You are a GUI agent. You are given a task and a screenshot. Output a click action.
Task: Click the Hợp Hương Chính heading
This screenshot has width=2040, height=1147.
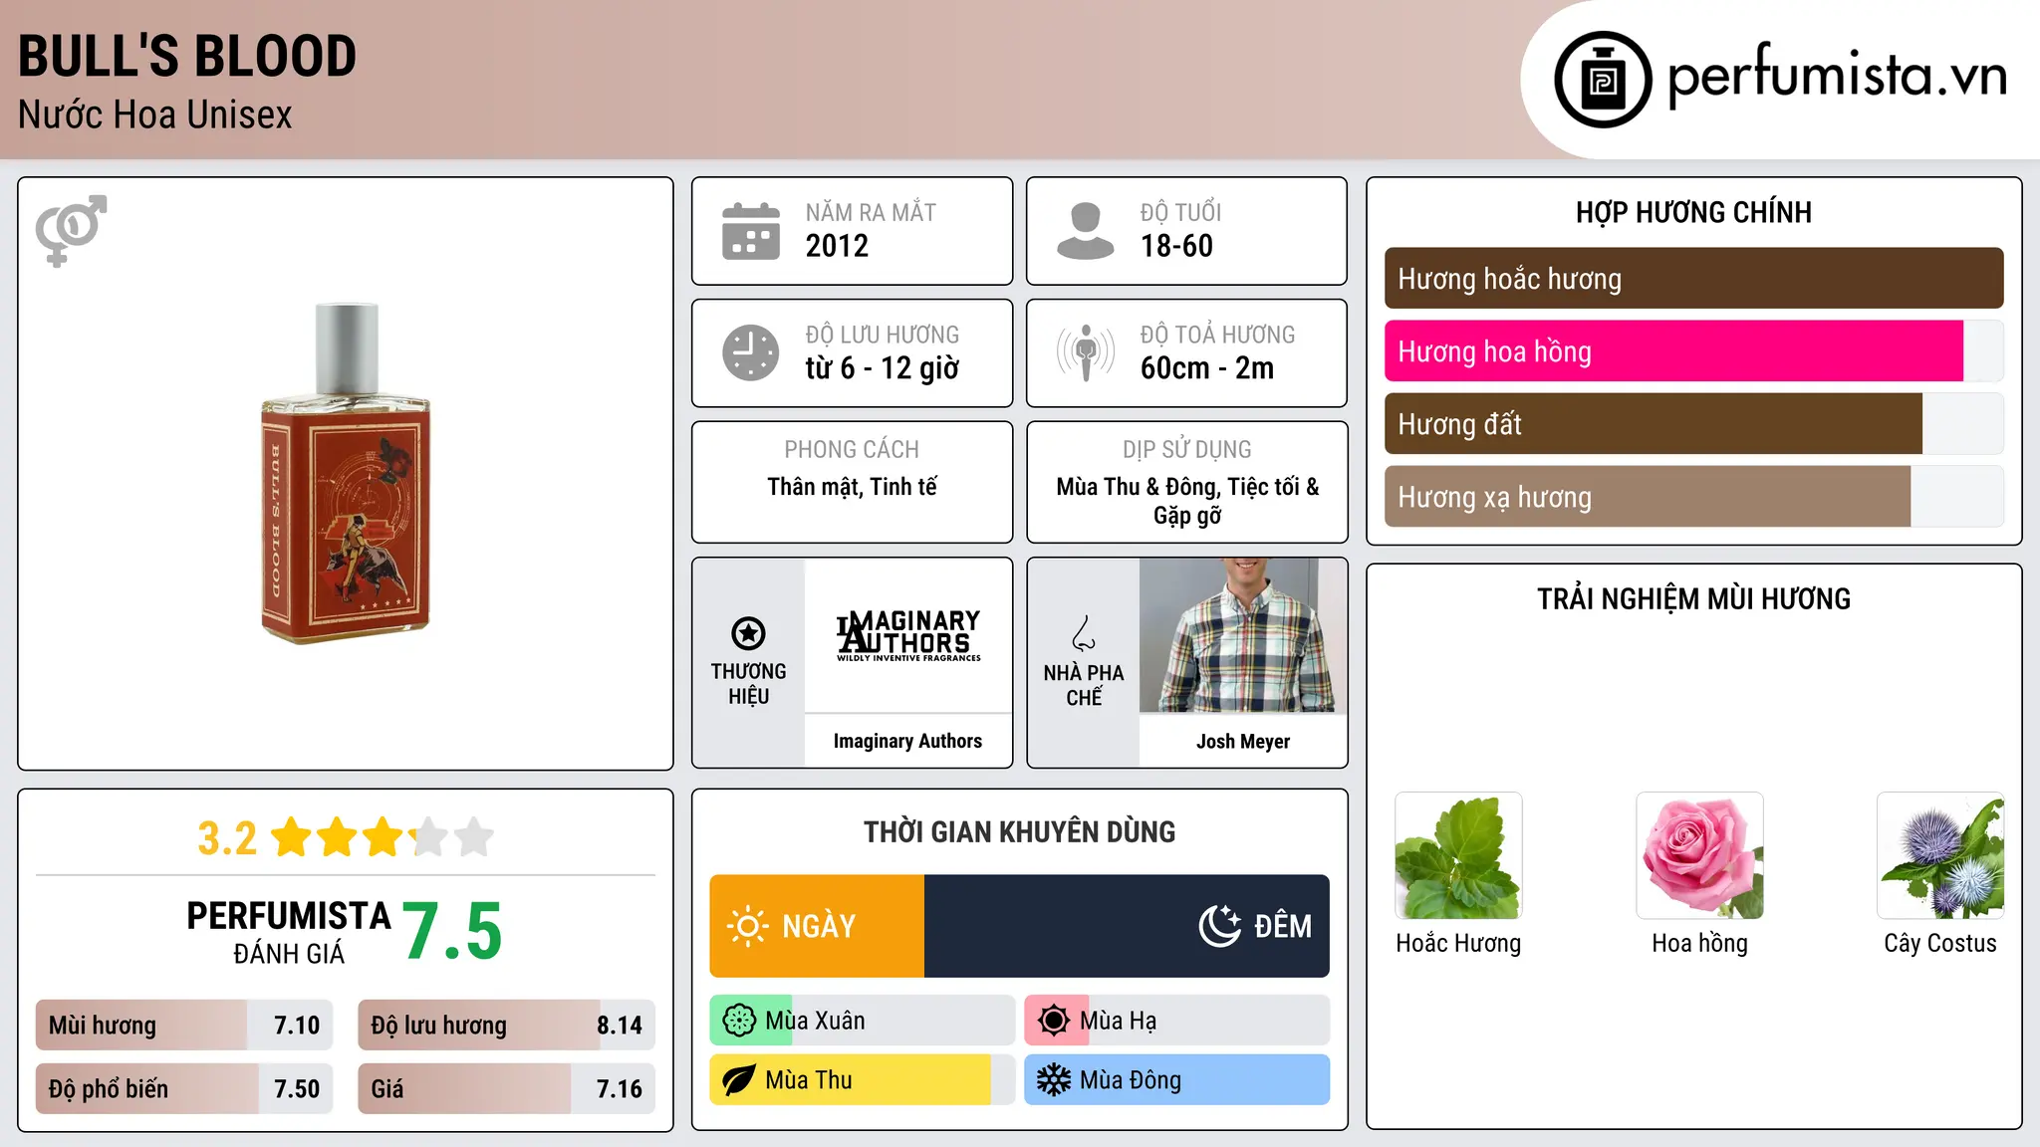1693,212
